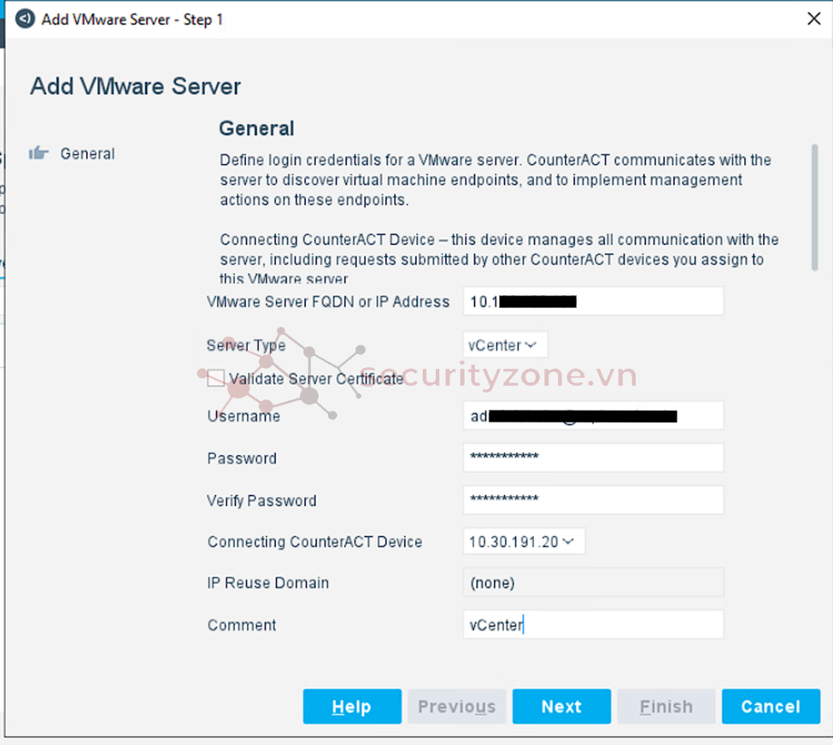
Task: Close the Add VMware Server dialog
Action: click(x=813, y=19)
